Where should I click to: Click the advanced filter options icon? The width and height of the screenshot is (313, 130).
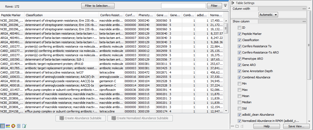click(225, 5)
